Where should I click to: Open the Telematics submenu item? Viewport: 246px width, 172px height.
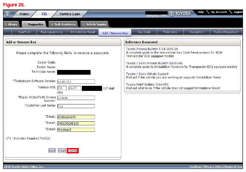coord(170,32)
